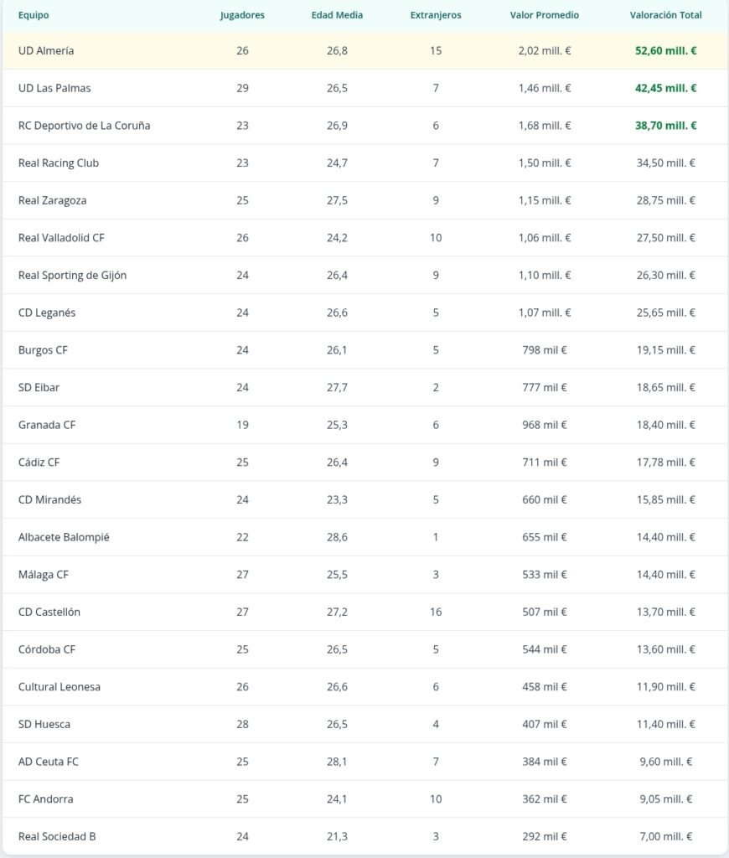The height and width of the screenshot is (858, 729).
Task: Click the 27,50 mill. € total value
Action: click(x=665, y=238)
